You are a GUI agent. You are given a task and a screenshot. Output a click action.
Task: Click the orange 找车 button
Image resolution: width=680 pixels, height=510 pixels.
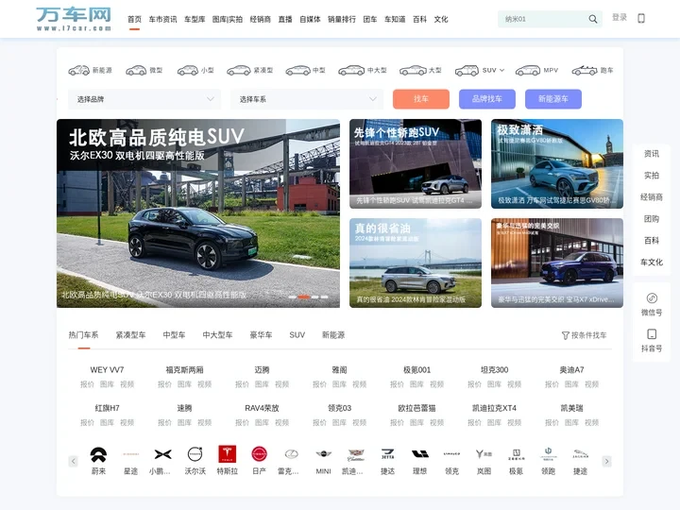tap(421, 99)
